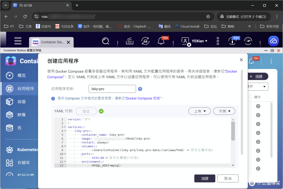The width and height of the screenshot is (283, 189).
Task: Open the QTS main menu hamburger icon
Action: point(18,41)
